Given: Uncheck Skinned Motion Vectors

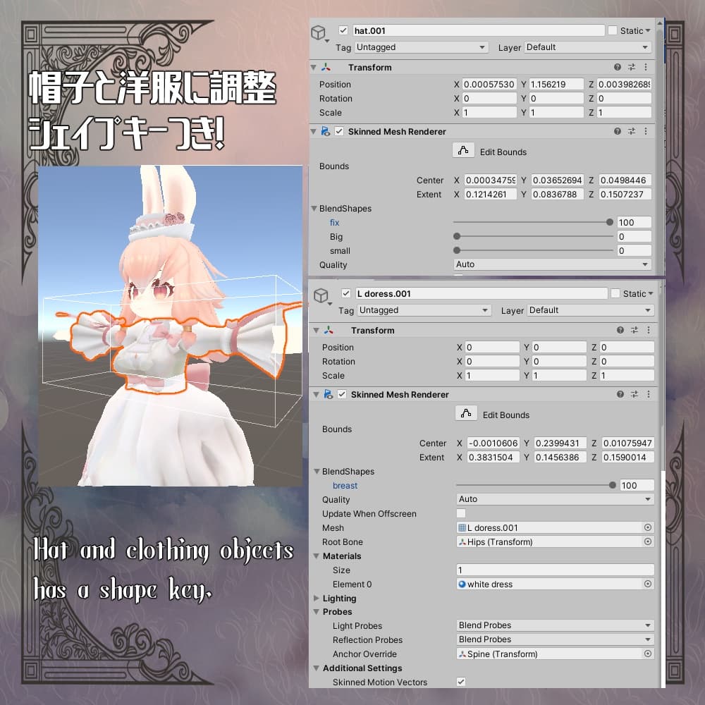Looking at the screenshot, I should 461,682.
